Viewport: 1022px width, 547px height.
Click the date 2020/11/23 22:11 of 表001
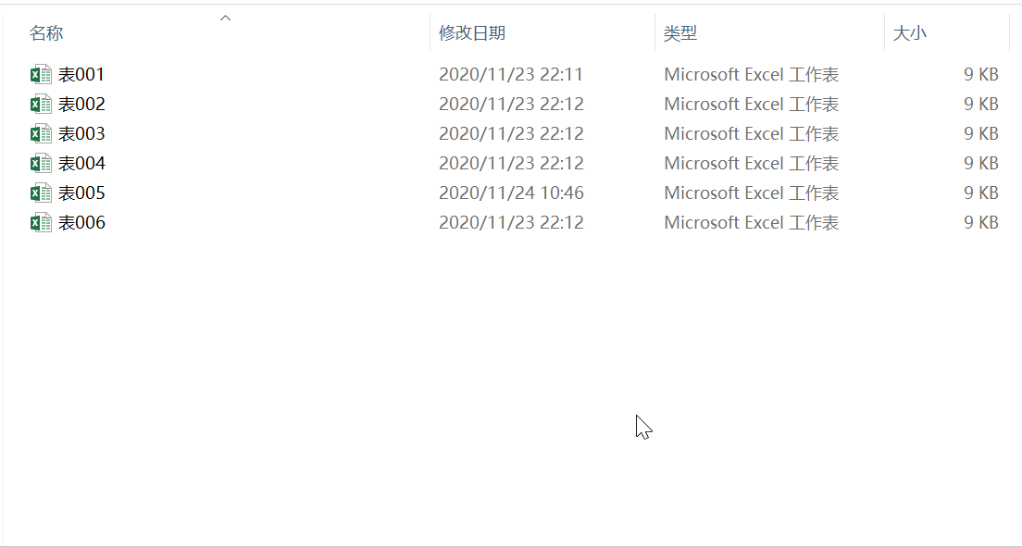(511, 74)
